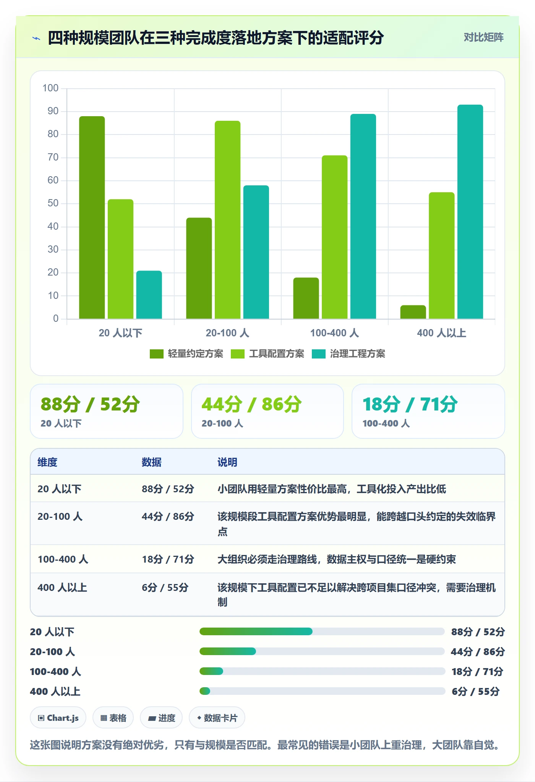This screenshot has height=782, width=535.
Task: Select the 20 人以下 table row label
Action: coord(59,489)
